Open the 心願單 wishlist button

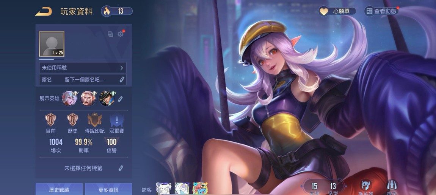[x=337, y=11]
